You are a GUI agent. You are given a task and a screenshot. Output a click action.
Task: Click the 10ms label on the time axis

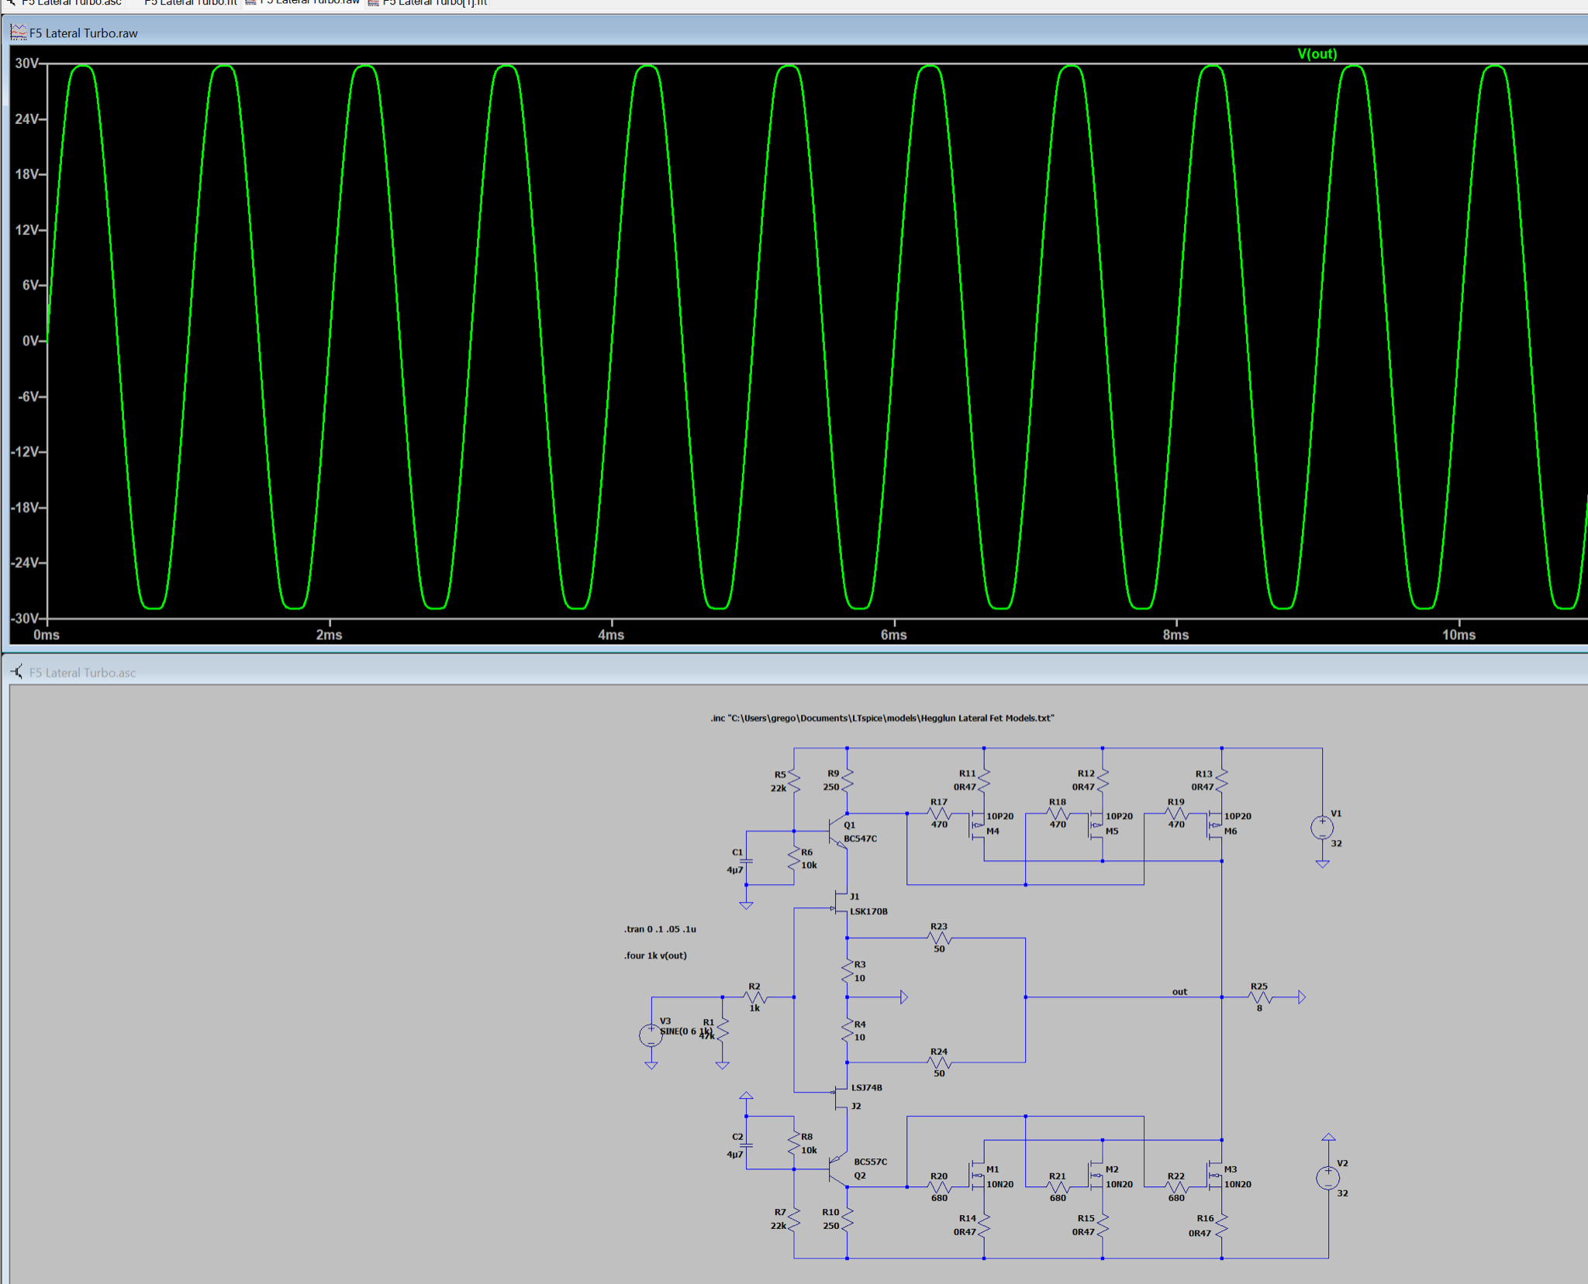click(1459, 635)
